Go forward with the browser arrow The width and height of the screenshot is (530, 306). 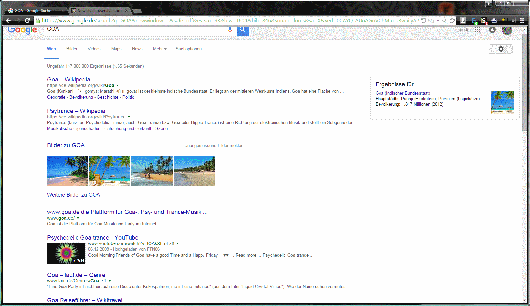(18, 21)
